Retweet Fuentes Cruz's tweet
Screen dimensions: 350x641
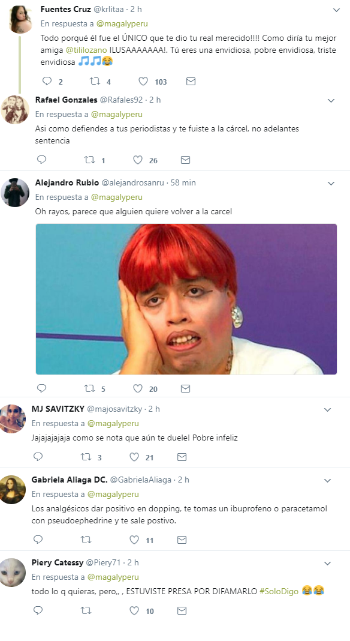(x=95, y=82)
